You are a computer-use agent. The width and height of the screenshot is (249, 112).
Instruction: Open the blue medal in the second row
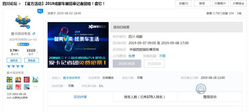click(27, 87)
